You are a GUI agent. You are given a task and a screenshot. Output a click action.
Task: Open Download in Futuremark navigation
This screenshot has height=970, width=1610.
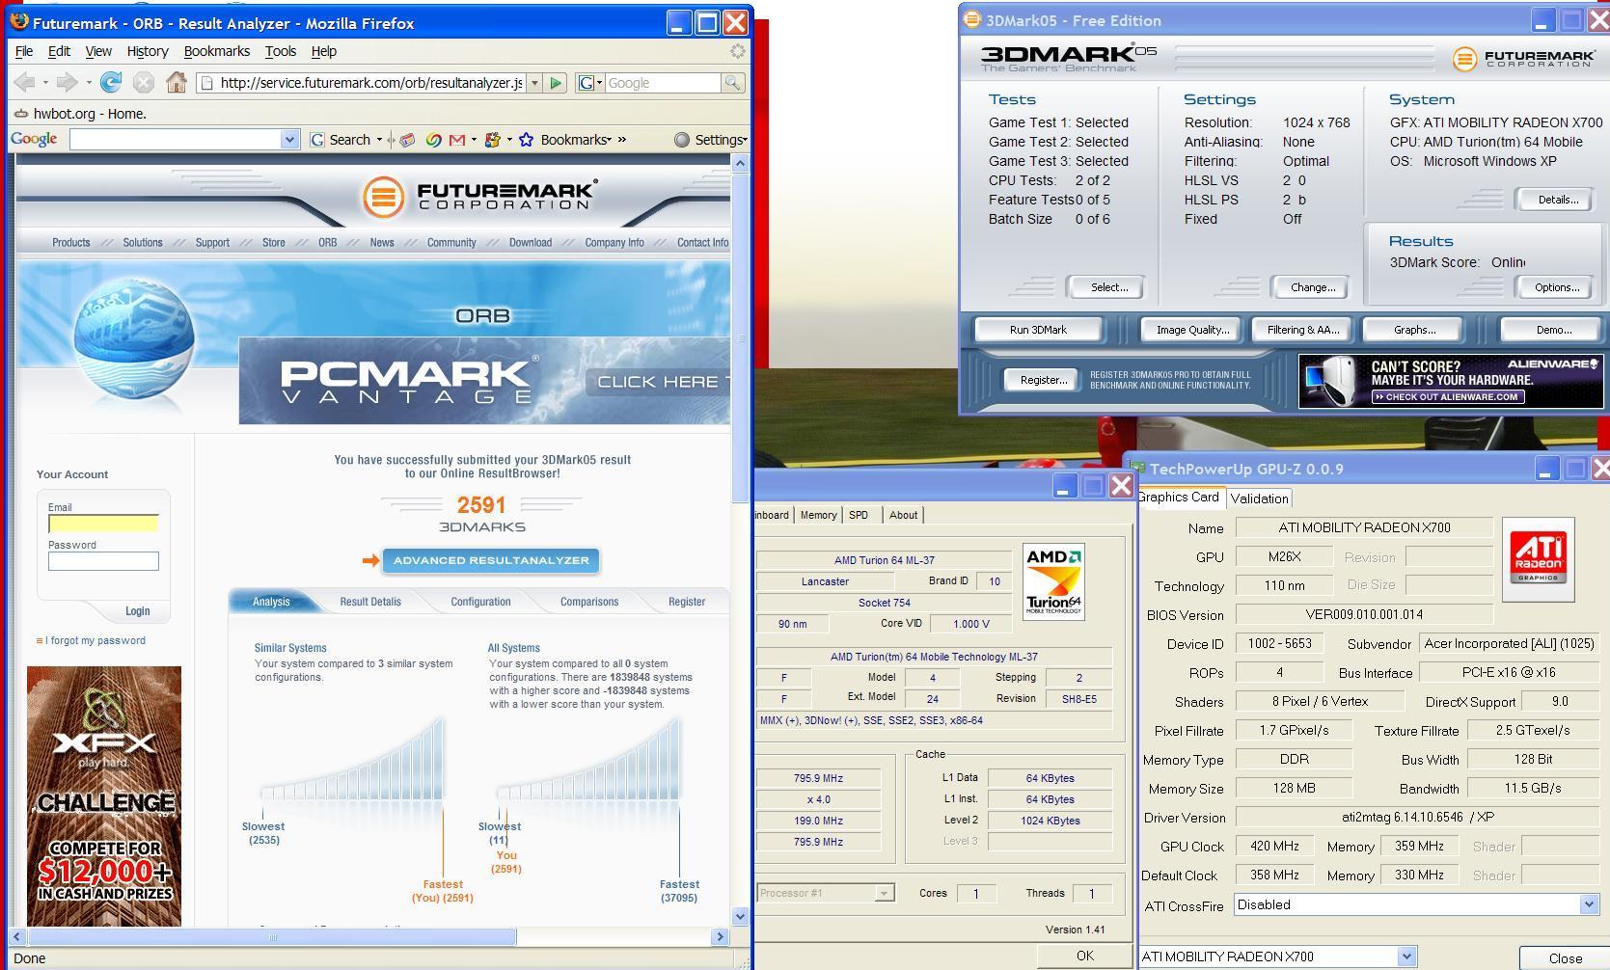click(x=531, y=243)
